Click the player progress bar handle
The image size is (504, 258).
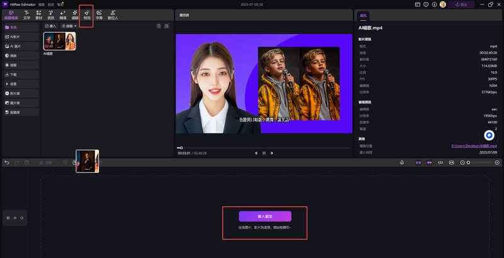pyautogui.click(x=181, y=148)
